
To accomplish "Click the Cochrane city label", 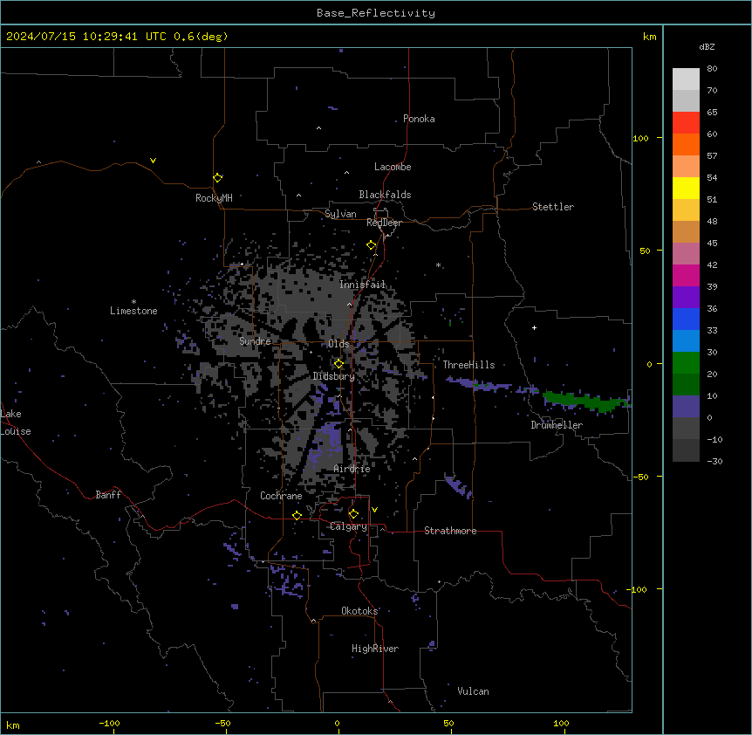I will [x=281, y=496].
